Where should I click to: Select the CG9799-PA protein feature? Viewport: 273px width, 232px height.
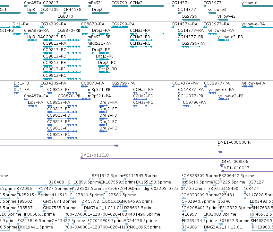pyautogui.click(x=119, y=86)
